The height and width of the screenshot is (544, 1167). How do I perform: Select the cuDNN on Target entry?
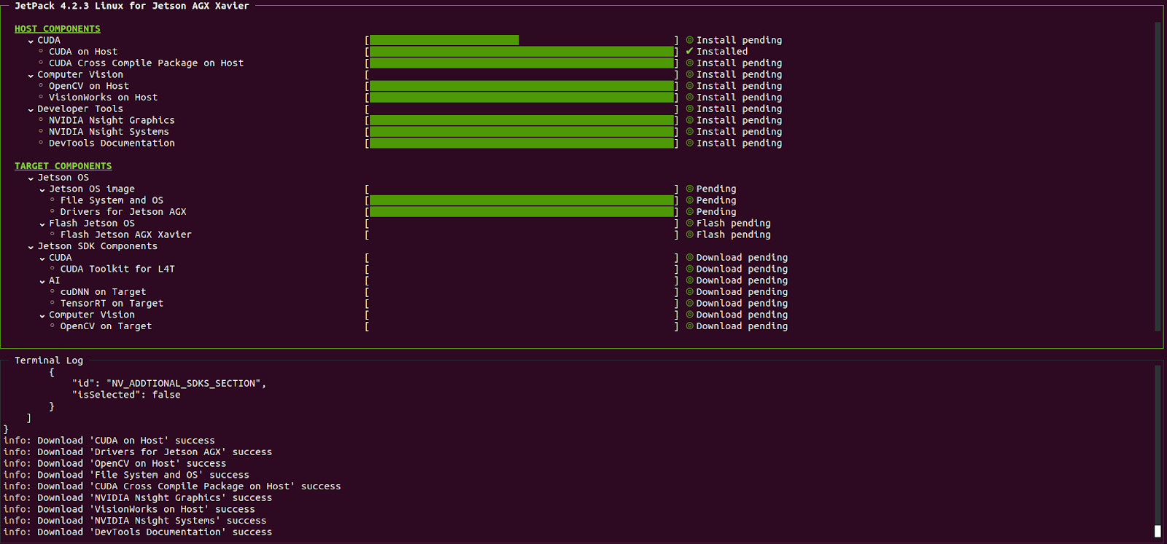[103, 292]
